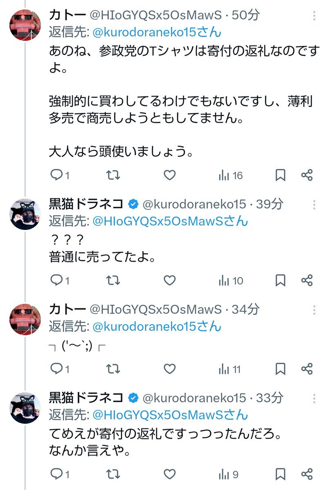Open more options on 34分 tweet
This screenshot has width=330, height=490.
[x=314, y=310]
